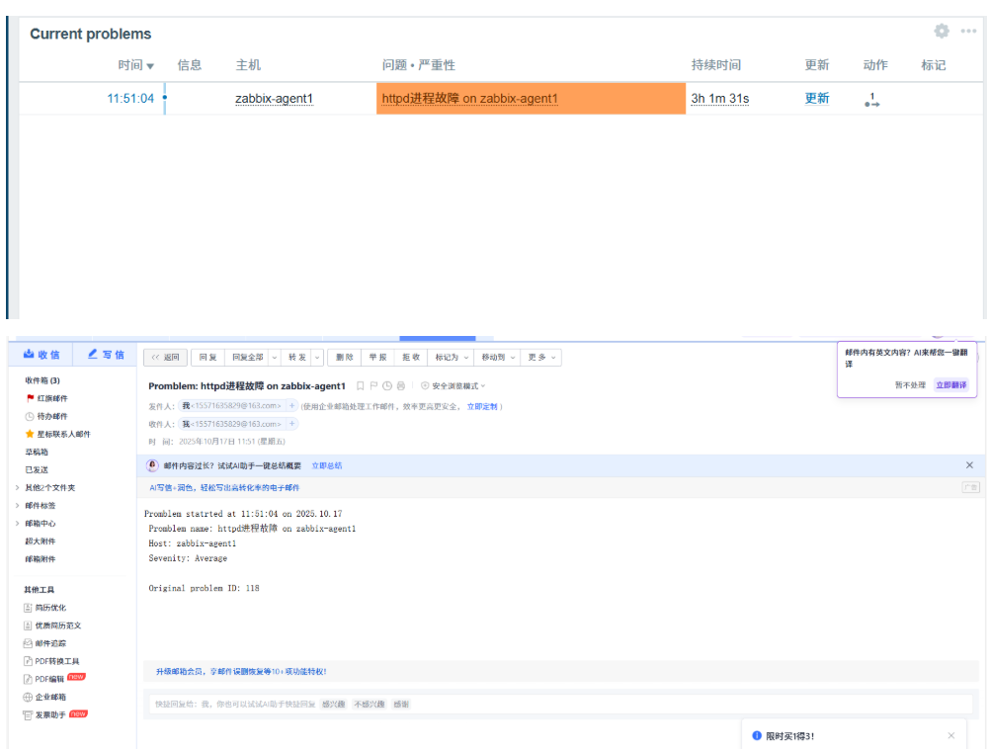The image size is (989, 749).
Task: Click the red flag icon next to 红旗邮件
Action: tap(31, 398)
